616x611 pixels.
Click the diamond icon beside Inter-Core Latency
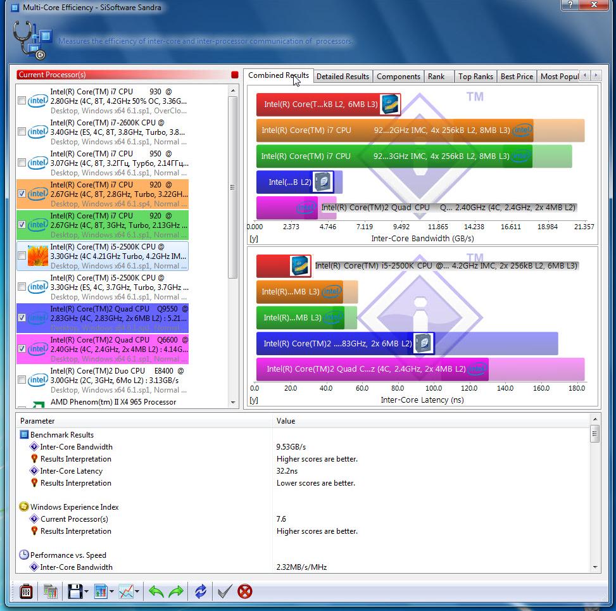tap(34, 470)
